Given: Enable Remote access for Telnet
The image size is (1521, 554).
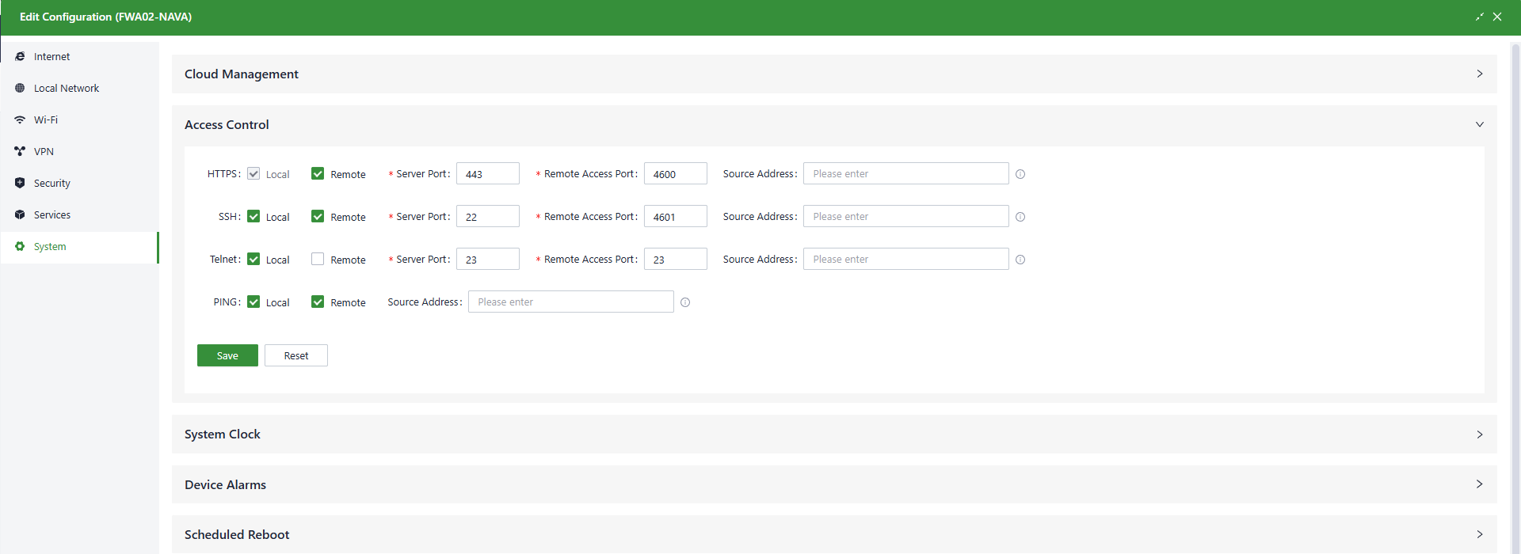Looking at the screenshot, I should click(x=318, y=259).
